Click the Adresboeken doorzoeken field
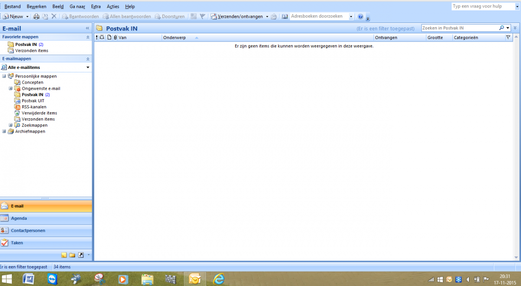The height and width of the screenshot is (286, 521). pos(319,16)
